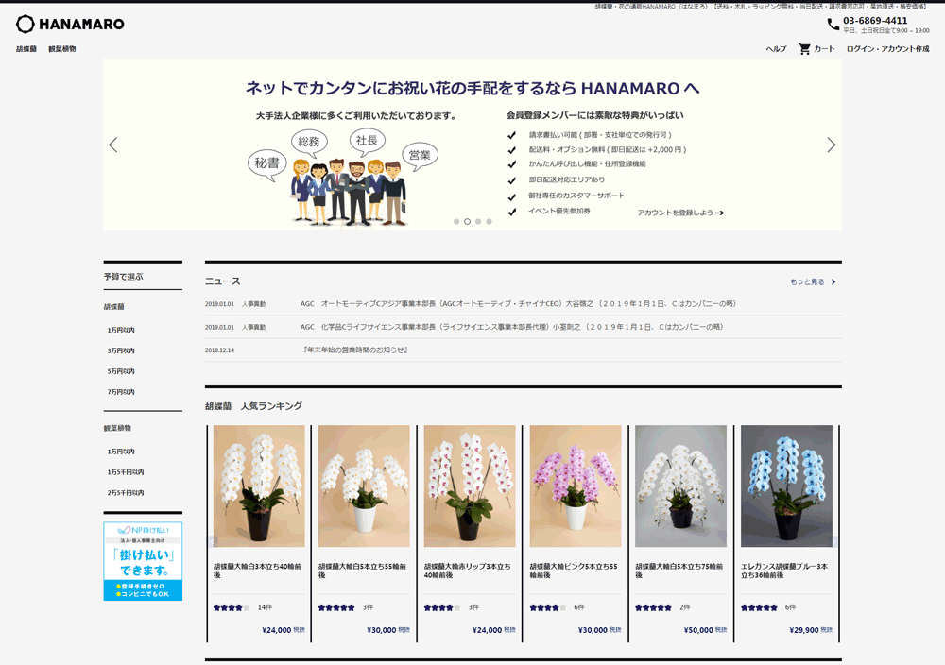The image size is (945, 665).
Task: Click the banner's 秘書 speech bubble
Action: (267, 163)
